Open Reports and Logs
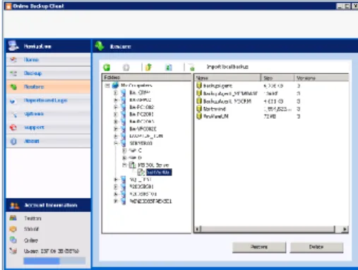 tap(48, 100)
